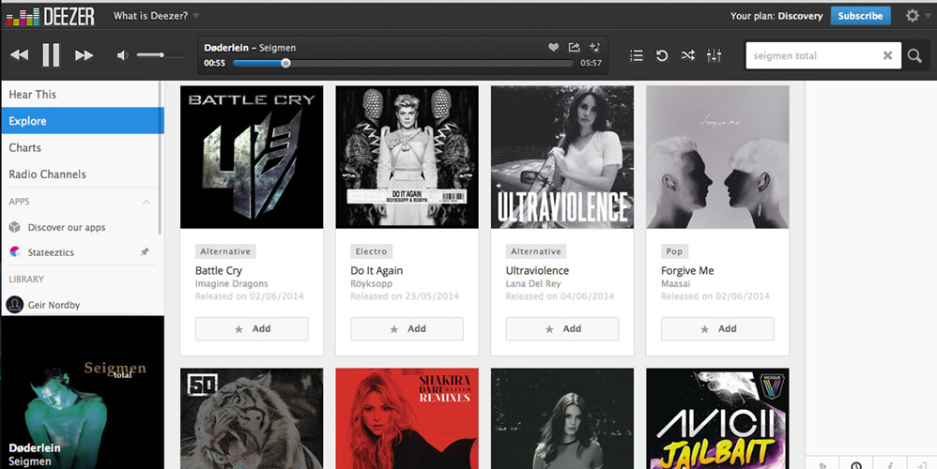Viewport: 937px width, 469px height.
Task: Add current track to a playlist
Action: [x=594, y=47]
